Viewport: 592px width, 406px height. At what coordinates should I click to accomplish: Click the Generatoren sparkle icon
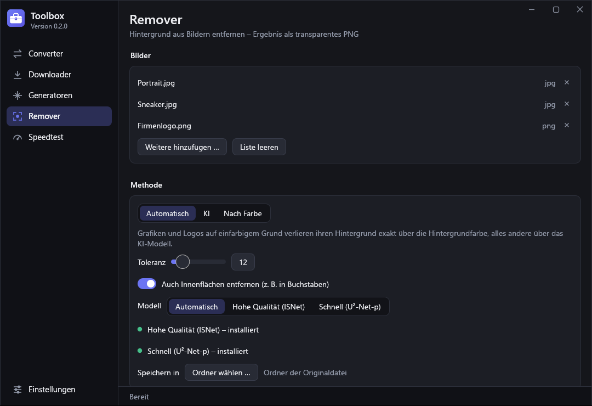tap(18, 95)
